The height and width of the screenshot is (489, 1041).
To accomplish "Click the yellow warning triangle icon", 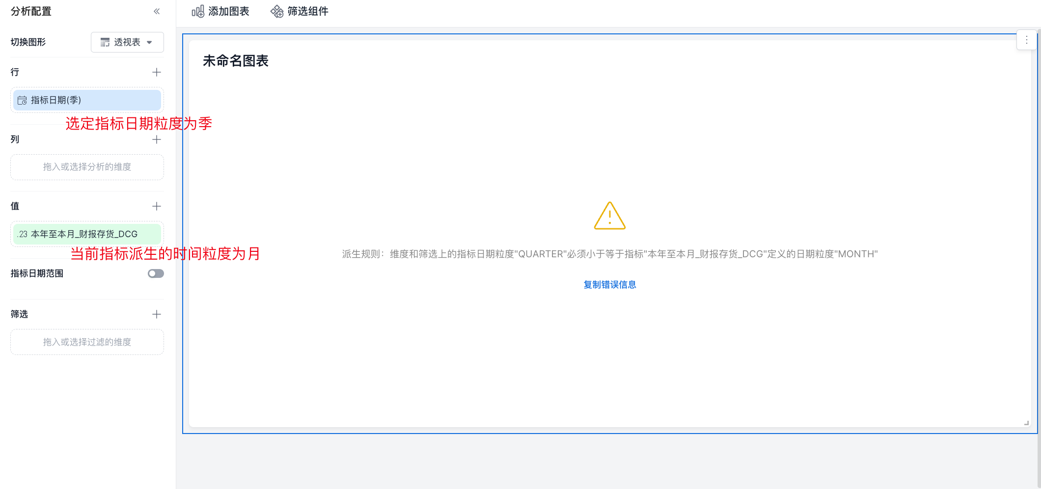I will [609, 216].
